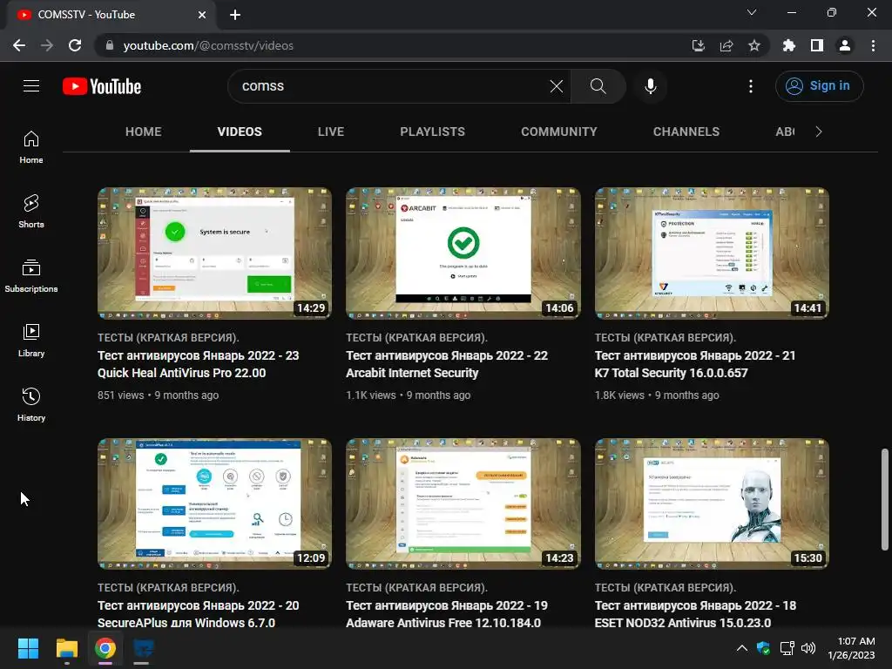Switch to the PLAYLISTS tab
This screenshot has width=892, height=669.
click(x=432, y=132)
